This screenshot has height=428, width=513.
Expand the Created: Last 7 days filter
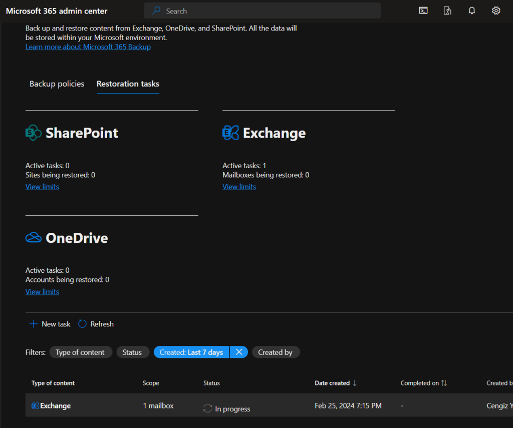(x=191, y=352)
